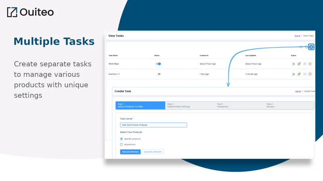Viewport: 323px width, 181px height.
Task: Delete the World Maps task
Action: [310, 64]
